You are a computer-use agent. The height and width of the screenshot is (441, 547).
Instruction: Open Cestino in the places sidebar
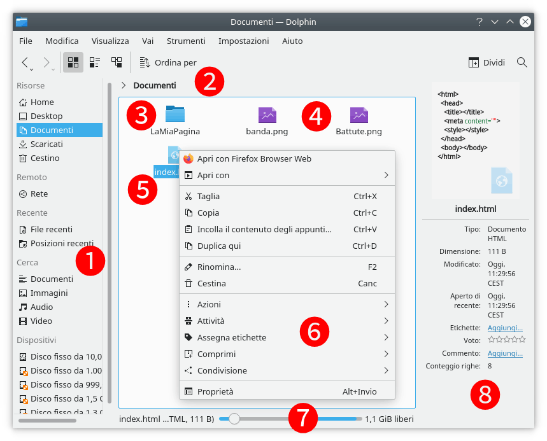pos(45,158)
